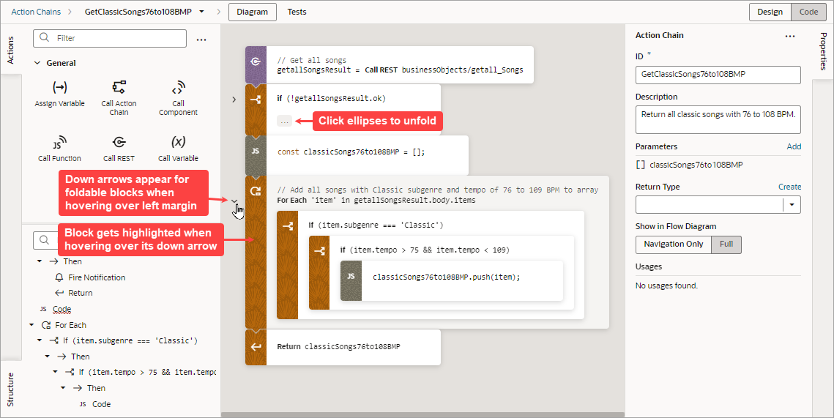Click JS icon on classicSongs76to108BMP.push block
834x418 pixels.
pos(351,277)
